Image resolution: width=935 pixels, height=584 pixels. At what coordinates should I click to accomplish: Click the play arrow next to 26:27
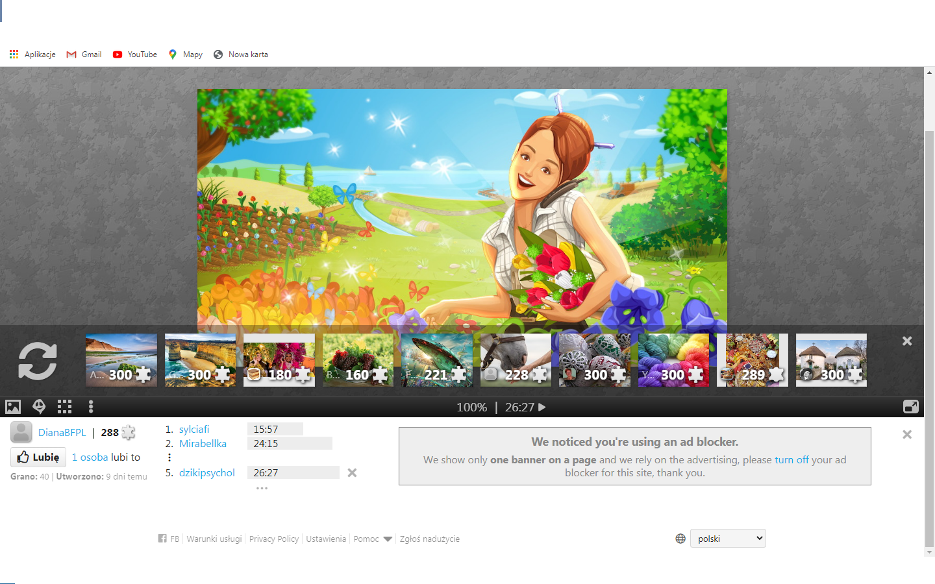[x=542, y=407]
